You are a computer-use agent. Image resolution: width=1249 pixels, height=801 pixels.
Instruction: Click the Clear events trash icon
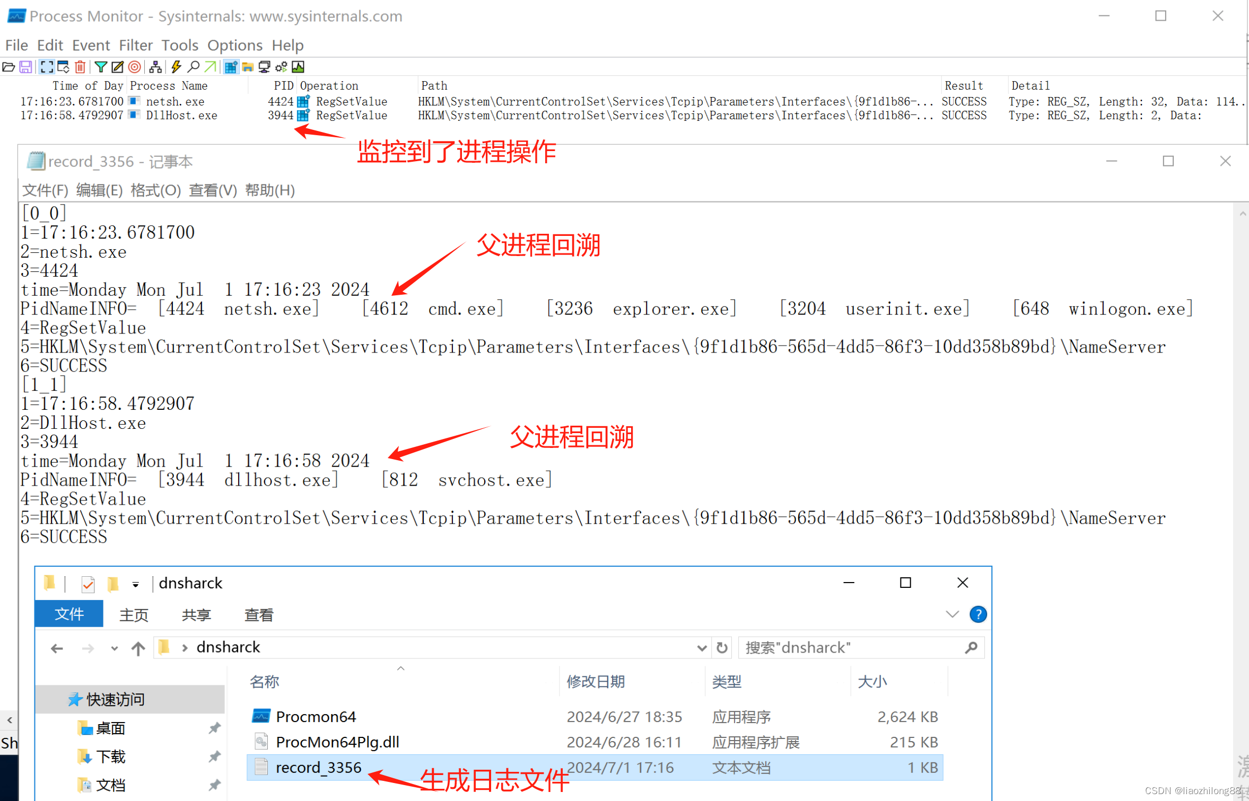coord(80,67)
